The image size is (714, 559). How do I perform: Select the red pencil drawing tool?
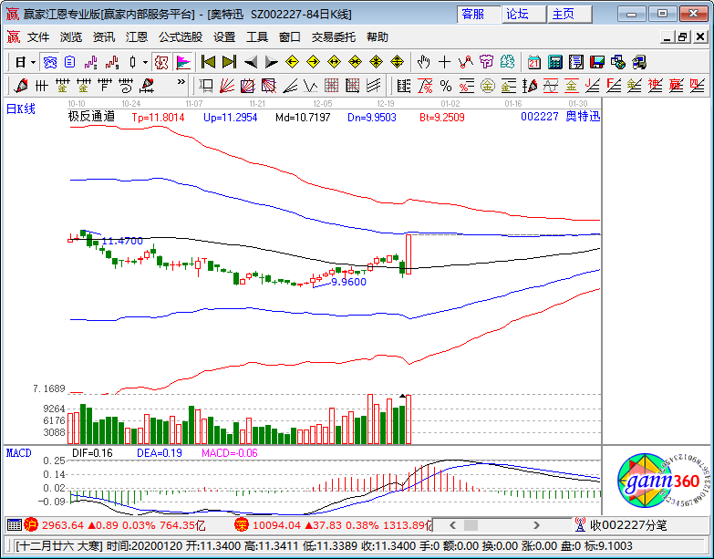[20, 85]
